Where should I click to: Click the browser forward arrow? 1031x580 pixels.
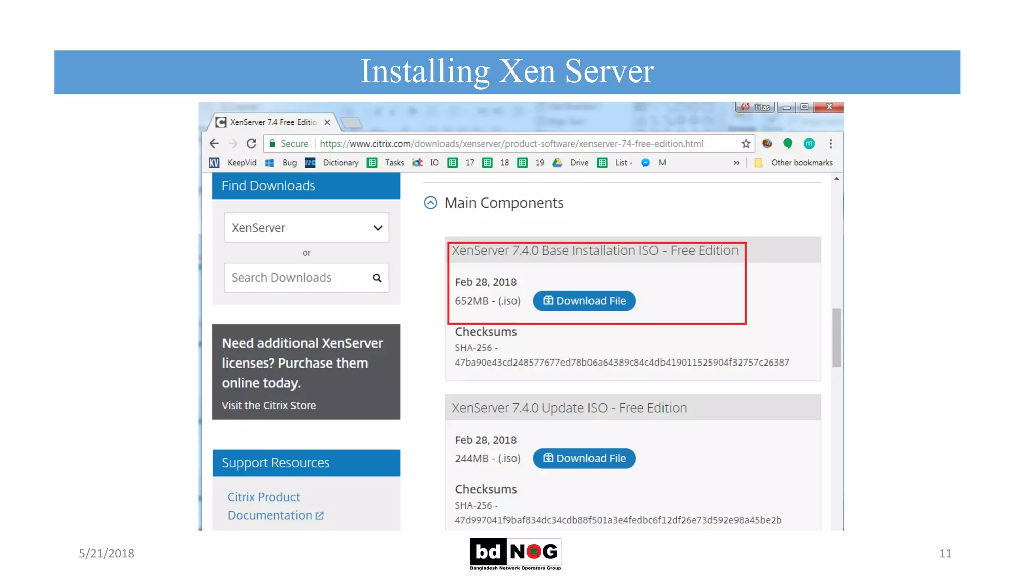(233, 143)
